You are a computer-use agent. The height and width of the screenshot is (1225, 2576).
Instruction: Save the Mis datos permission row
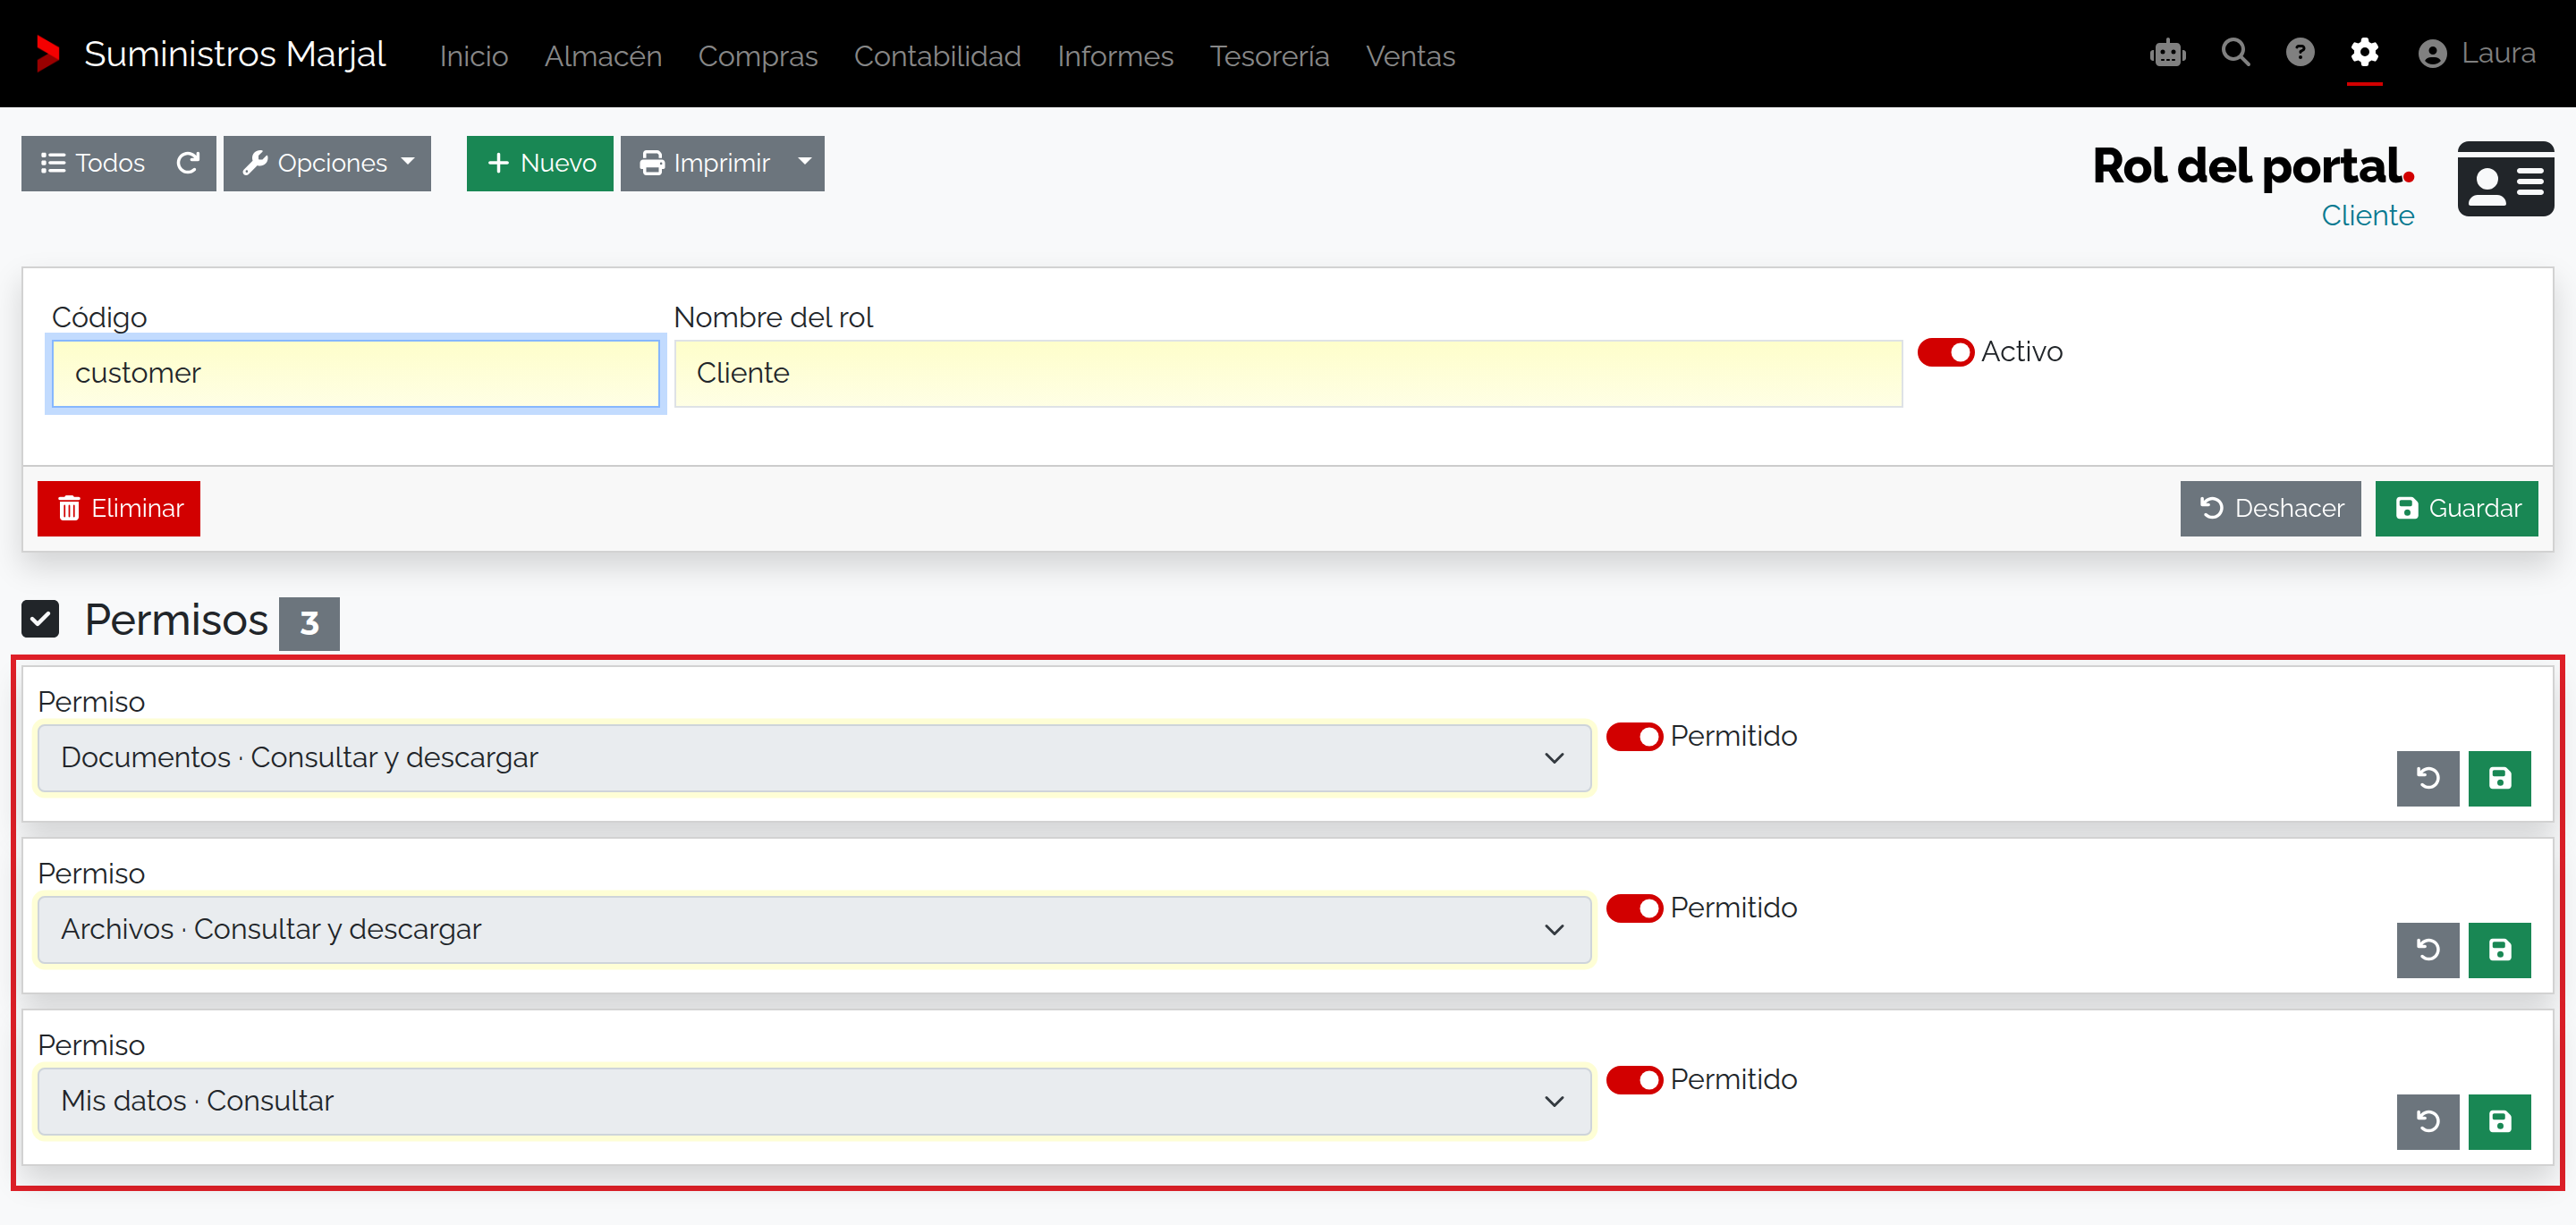[x=2499, y=1122]
